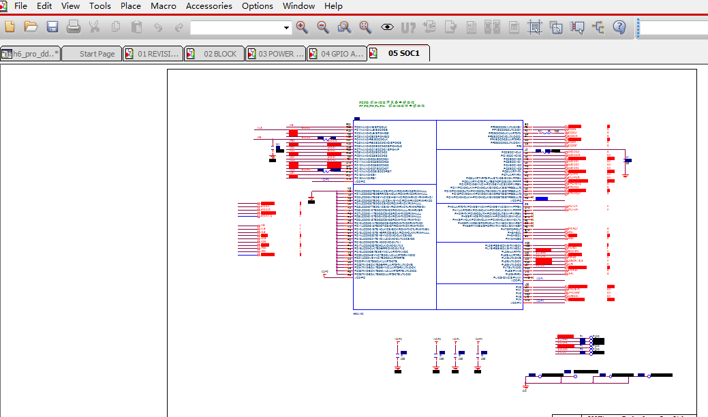Screen dimensions: 708x417
Task: Open Help with the question mark icon
Action: (619, 27)
